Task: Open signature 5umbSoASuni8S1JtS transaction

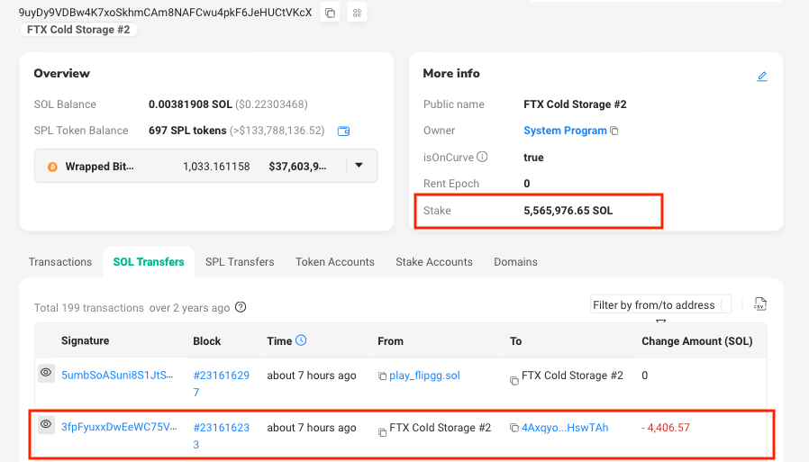Action: (x=118, y=376)
